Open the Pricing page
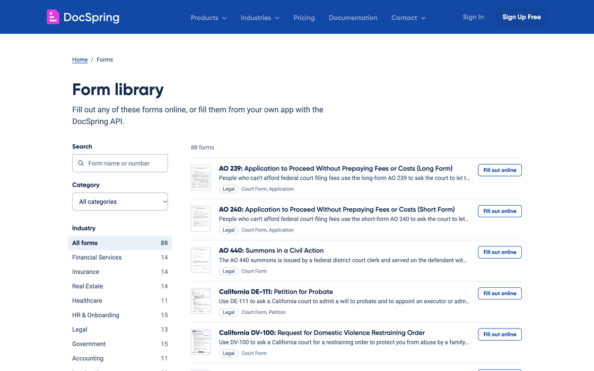594x371 pixels. pos(304,18)
